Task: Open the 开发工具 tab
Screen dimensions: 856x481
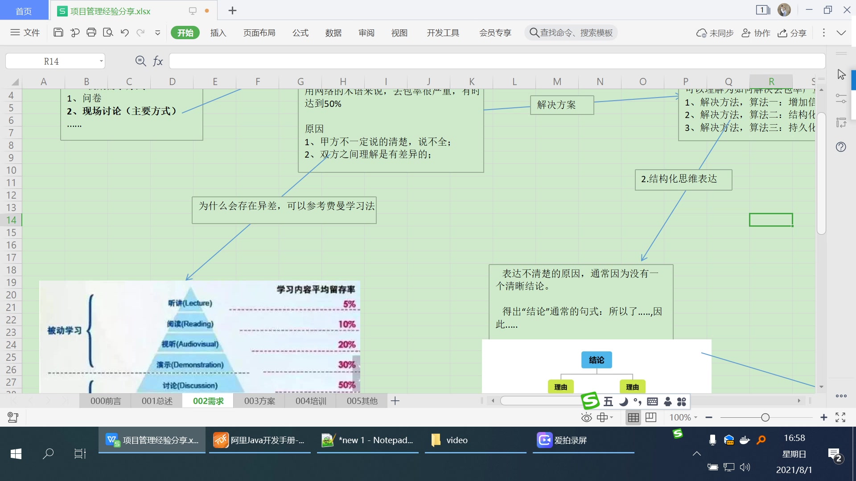Action: pos(443,33)
